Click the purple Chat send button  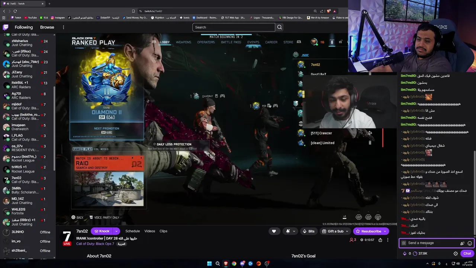[x=467, y=253]
